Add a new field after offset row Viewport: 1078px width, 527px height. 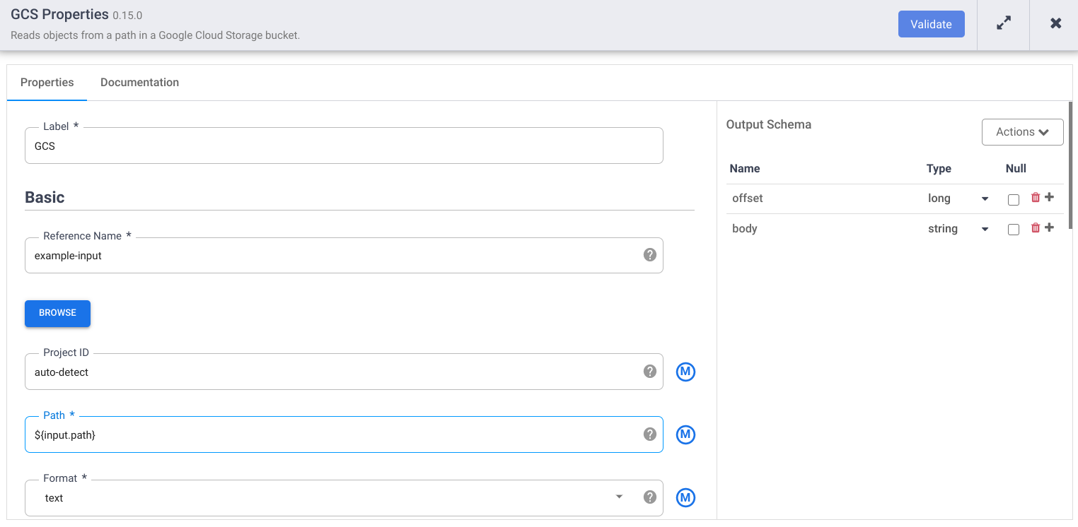[x=1049, y=198]
